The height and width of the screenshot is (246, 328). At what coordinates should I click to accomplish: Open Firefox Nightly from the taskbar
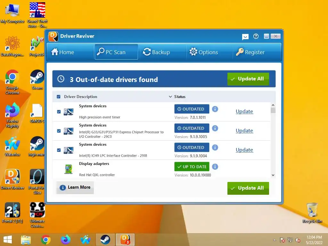click(66, 240)
